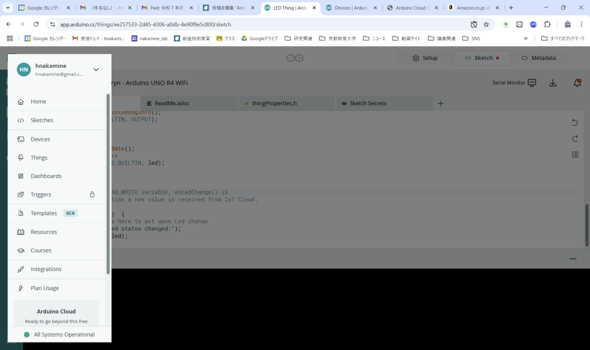Image resolution: width=590 pixels, height=350 pixels.
Task: Open Plan Usage in the sidebar
Action: point(44,288)
